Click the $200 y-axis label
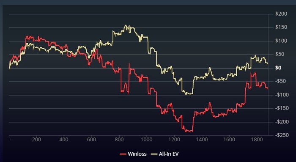The image size is (296, 162). tap(281, 14)
